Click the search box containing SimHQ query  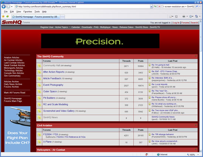(179, 7)
